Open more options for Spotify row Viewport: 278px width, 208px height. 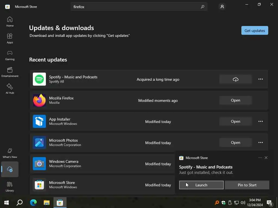260,79
